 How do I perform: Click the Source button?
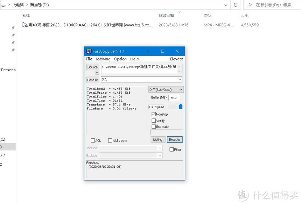pyautogui.click(x=93, y=67)
